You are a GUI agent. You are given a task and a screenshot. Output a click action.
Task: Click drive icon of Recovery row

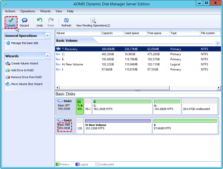pyautogui.click(x=58, y=49)
